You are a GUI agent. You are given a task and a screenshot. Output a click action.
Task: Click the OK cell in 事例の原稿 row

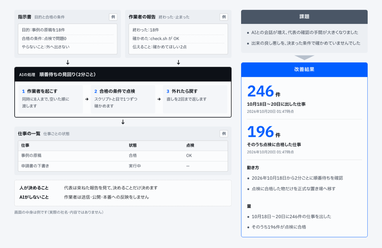[189, 156]
